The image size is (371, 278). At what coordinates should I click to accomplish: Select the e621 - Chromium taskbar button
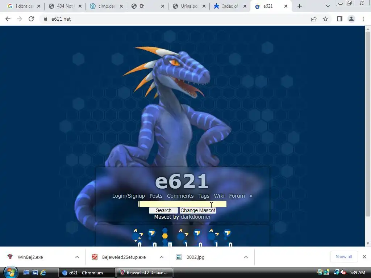[87, 273]
